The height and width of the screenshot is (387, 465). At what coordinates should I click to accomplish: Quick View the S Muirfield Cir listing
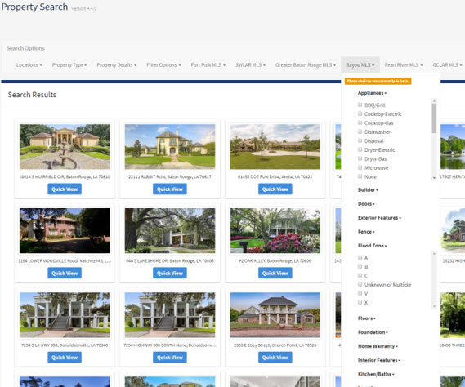65,189
